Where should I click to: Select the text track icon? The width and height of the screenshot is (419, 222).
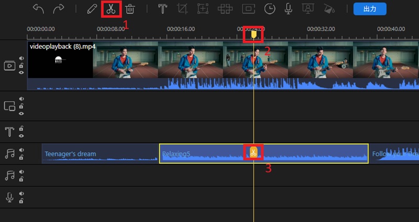[9, 132]
